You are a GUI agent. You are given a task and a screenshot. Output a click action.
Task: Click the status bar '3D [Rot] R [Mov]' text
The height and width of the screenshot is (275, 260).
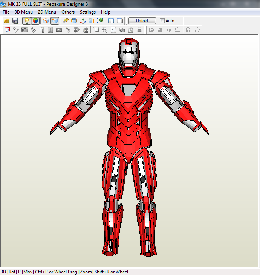point(17,272)
